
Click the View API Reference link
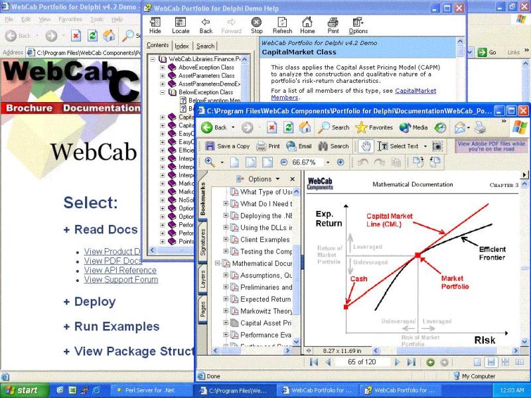120,270
